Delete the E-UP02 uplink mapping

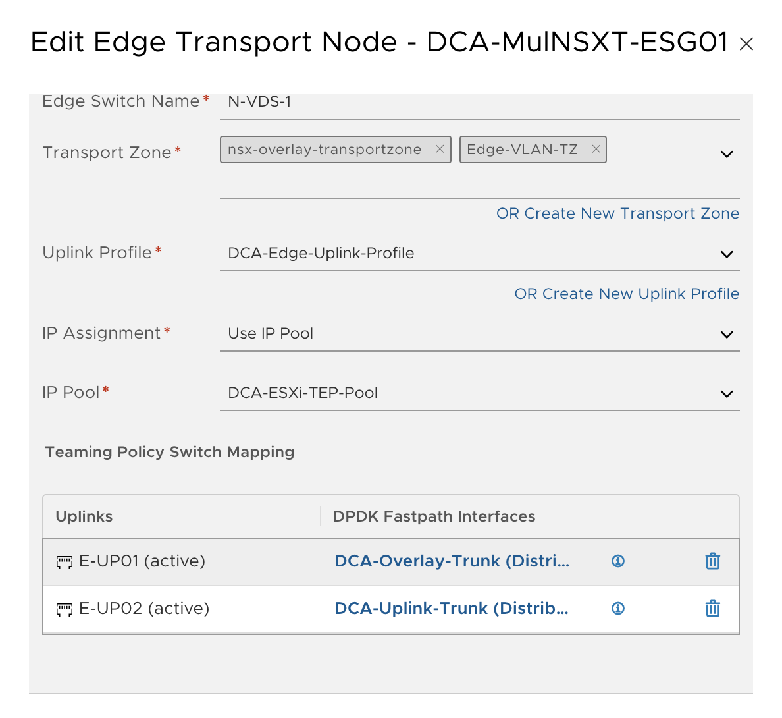point(712,609)
